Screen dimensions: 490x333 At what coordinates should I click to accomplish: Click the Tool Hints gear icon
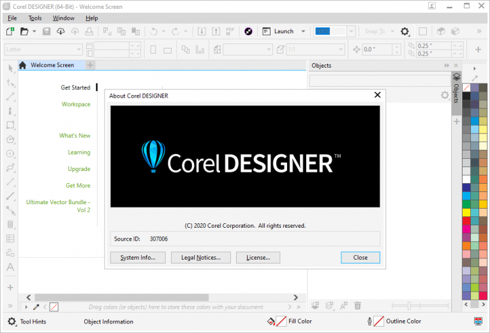[11, 322]
